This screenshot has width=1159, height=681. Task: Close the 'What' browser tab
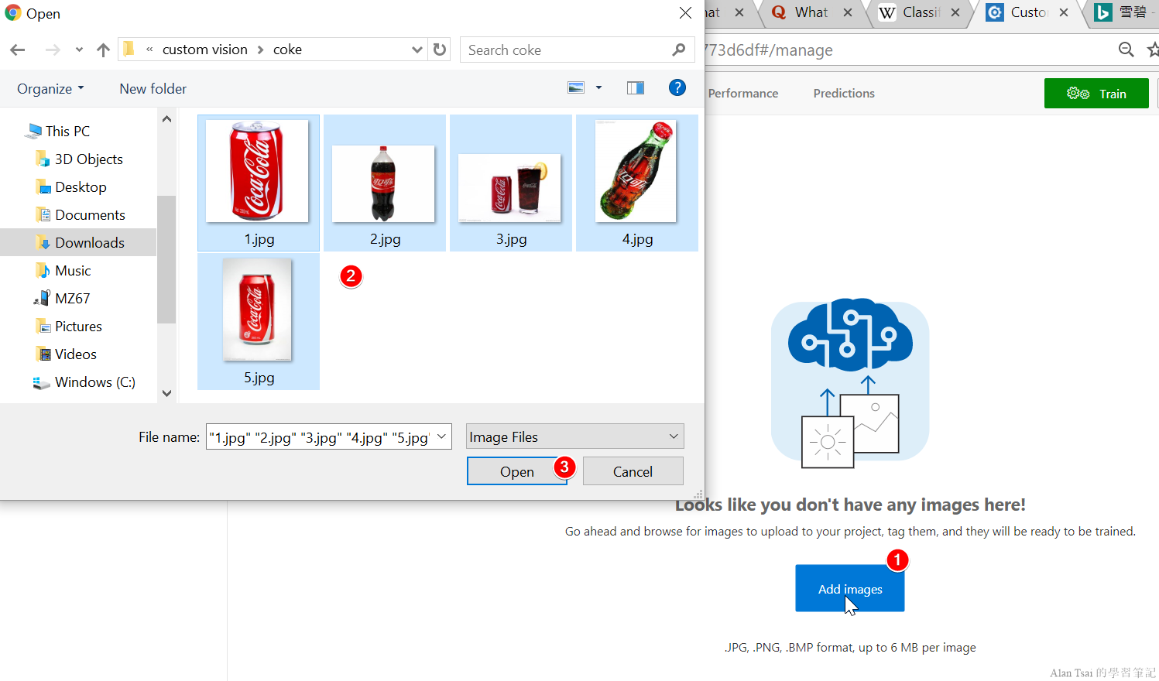tap(848, 12)
